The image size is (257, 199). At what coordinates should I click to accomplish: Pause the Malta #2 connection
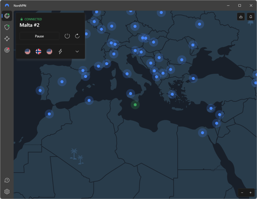pyautogui.click(x=39, y=36)
